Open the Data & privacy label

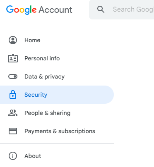[x=44, y=76]
